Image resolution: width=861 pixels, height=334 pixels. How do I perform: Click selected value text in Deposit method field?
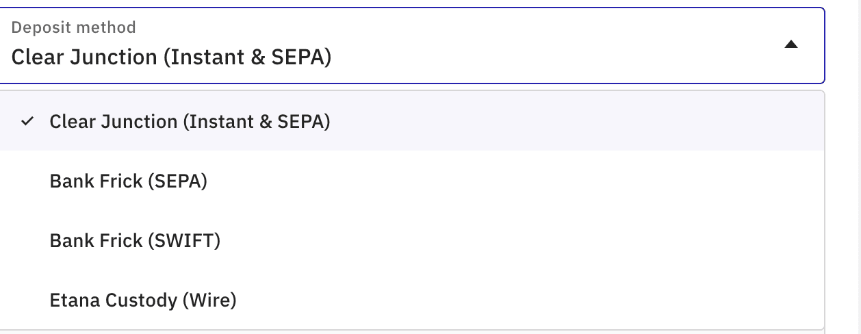point(171,57)
